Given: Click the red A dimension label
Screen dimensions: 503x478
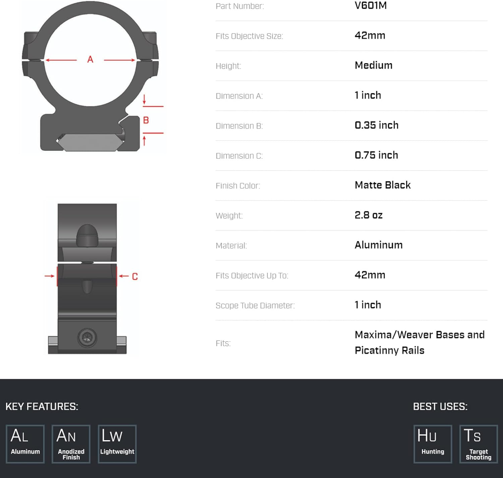Looking at the screenshot, I should coord(90,60).
